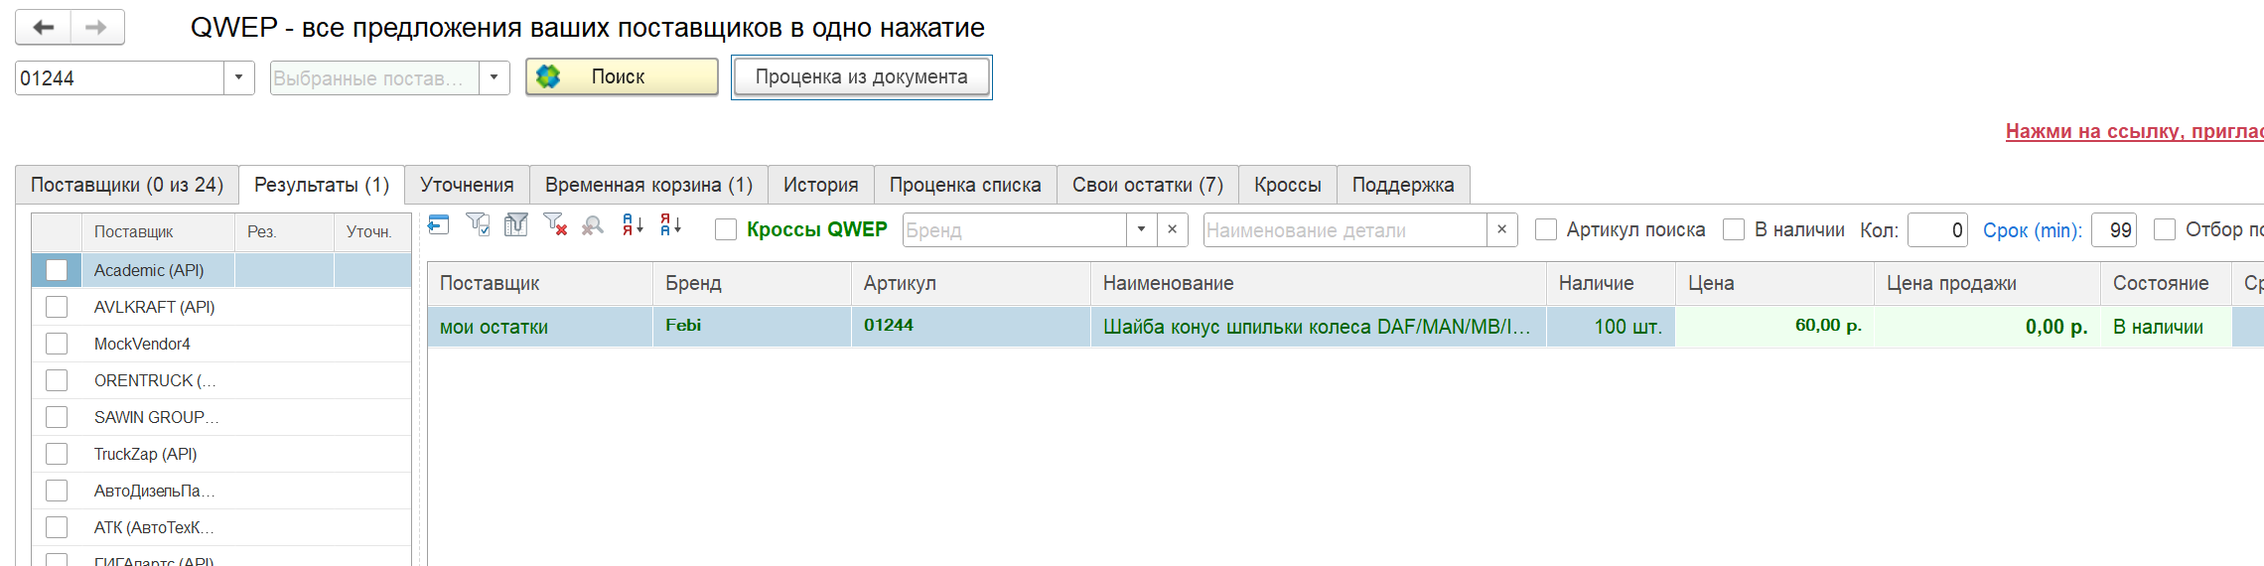
Task: Click the 60,00 р. price cell
Action: coord(1774,327)
